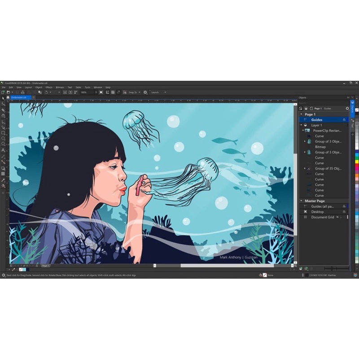Image resolution: width=359 pixels, height=359 pixels.
Task: Click the New document icon
Action: click(3, 92)
